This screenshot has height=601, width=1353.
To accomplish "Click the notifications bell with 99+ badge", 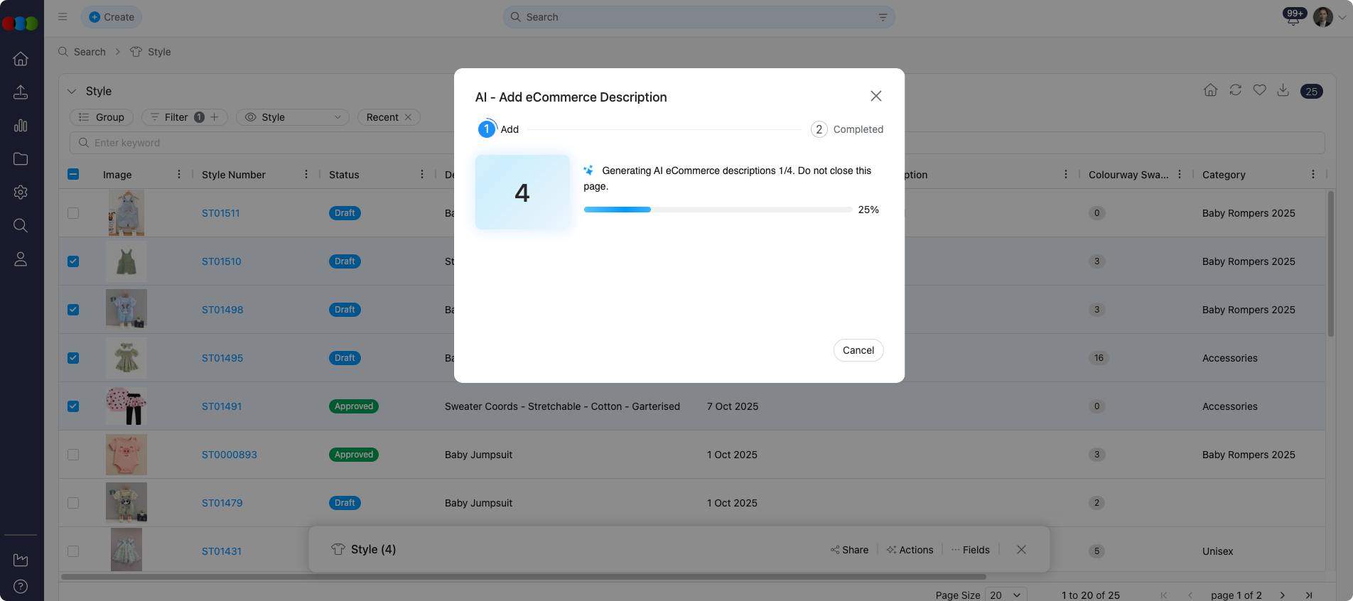I will pos(1293,18).
